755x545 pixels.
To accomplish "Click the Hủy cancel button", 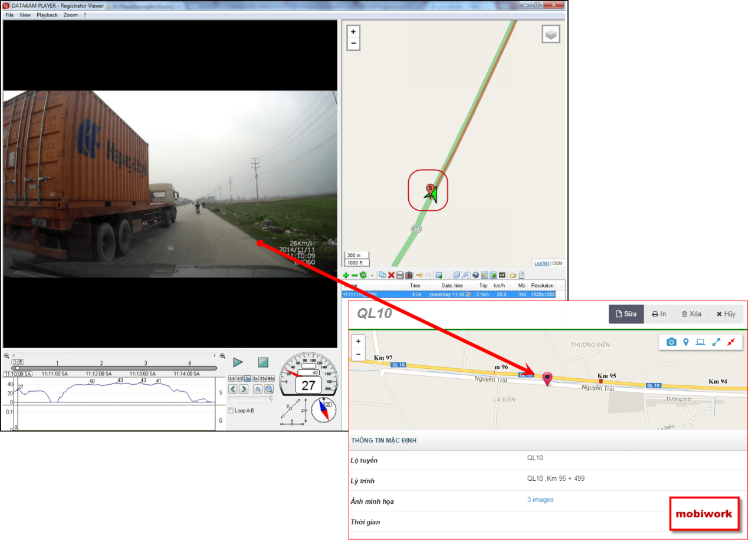I will tap(726, 314).
